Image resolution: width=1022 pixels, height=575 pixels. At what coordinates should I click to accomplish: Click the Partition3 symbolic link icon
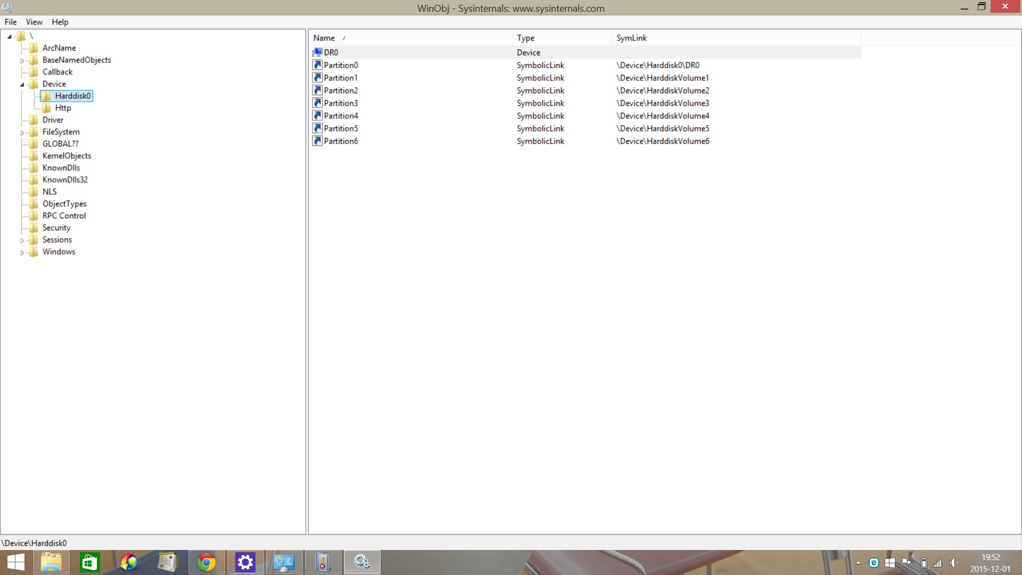317,103
